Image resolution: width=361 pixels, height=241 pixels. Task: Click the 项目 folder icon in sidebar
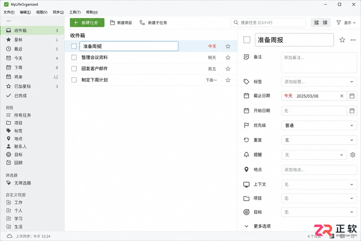(9, 123)
